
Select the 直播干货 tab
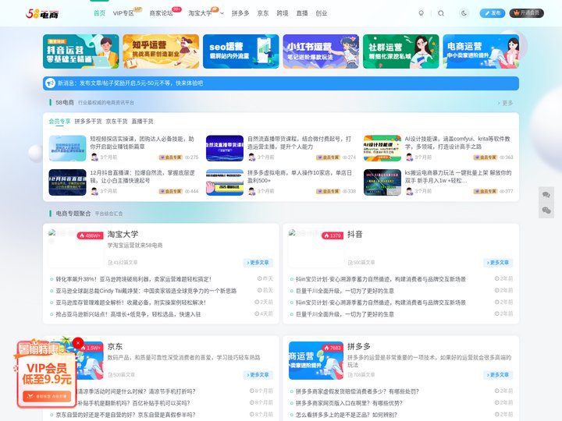(x=142, y=122)
